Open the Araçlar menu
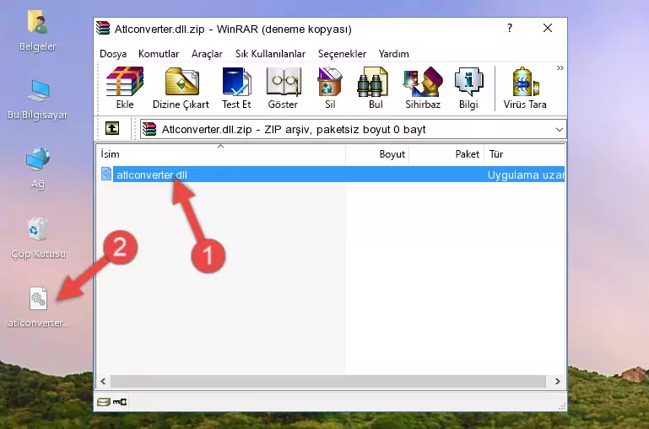Screen dimensions: 649x429 [207, 54]
